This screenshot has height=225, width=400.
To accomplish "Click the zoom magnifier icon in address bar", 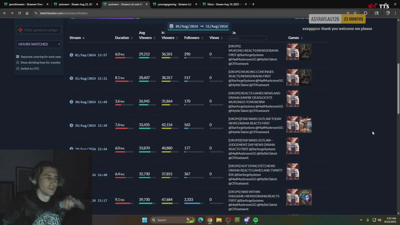I will 348,13.
